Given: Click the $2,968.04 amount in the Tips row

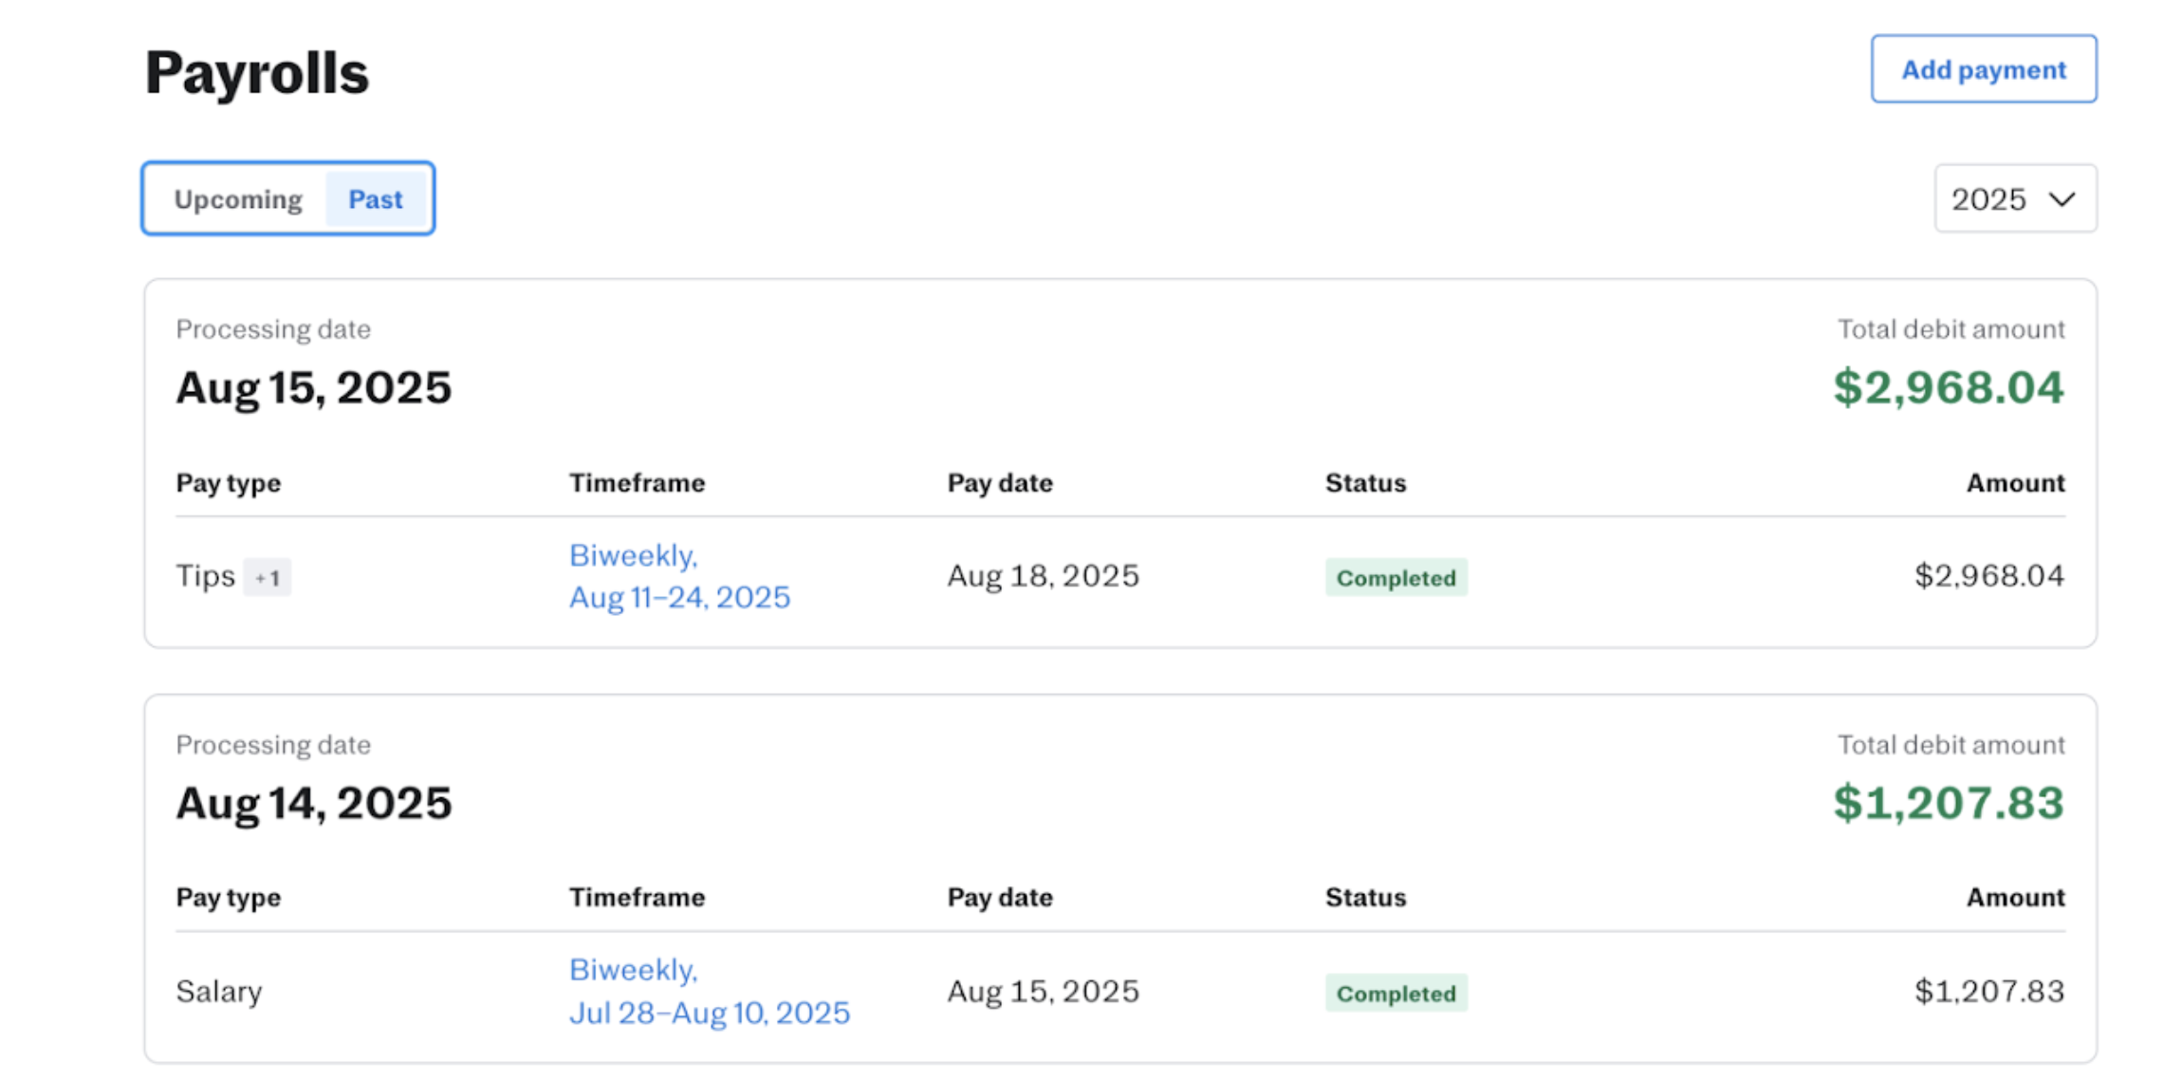Looking at the screenshot, I should click(x=1988, y=576).
